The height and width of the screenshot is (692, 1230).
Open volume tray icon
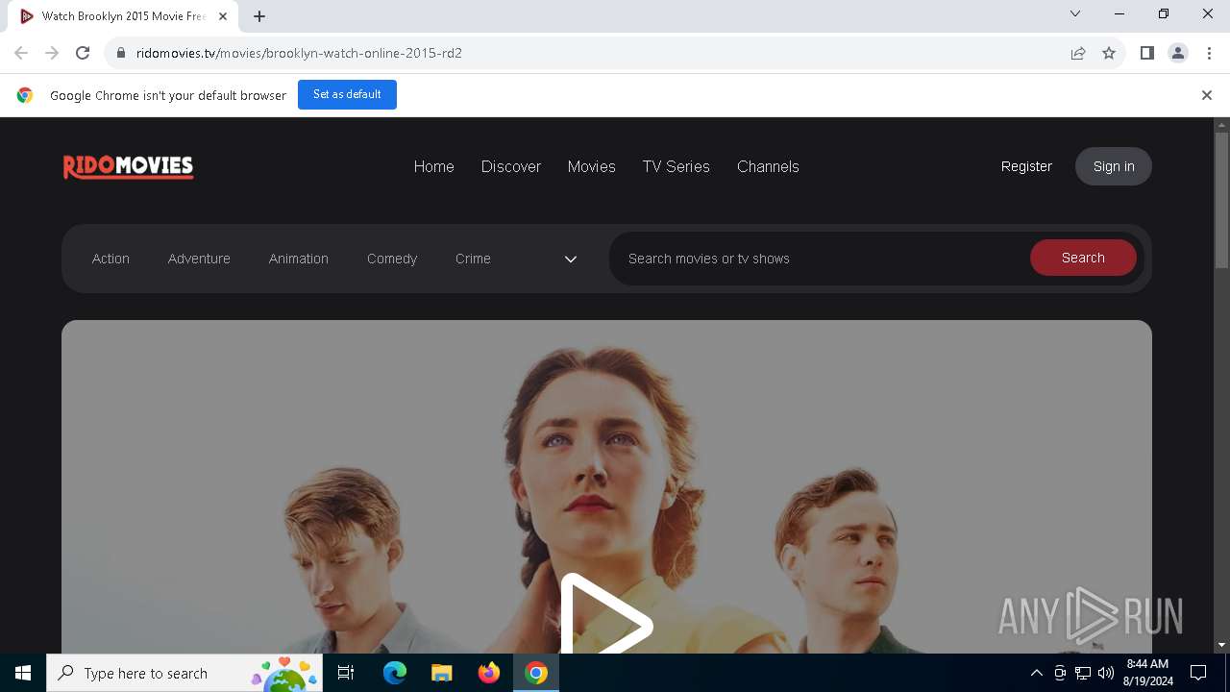[1106, 673]
